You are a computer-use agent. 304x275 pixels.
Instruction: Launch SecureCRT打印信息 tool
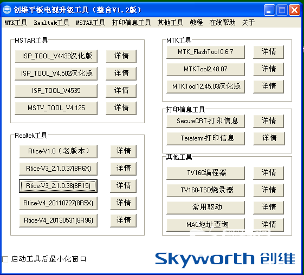205,121
